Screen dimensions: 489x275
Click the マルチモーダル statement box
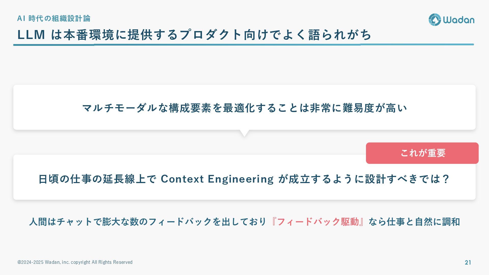coord(244,107)
